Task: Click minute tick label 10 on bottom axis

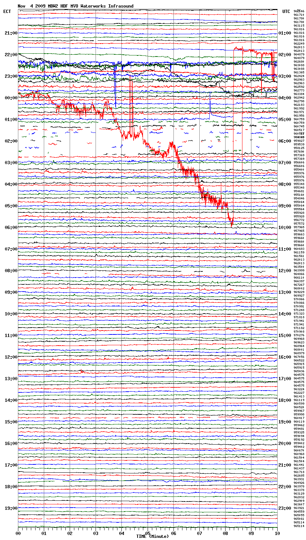Action: tap(277, 533)
